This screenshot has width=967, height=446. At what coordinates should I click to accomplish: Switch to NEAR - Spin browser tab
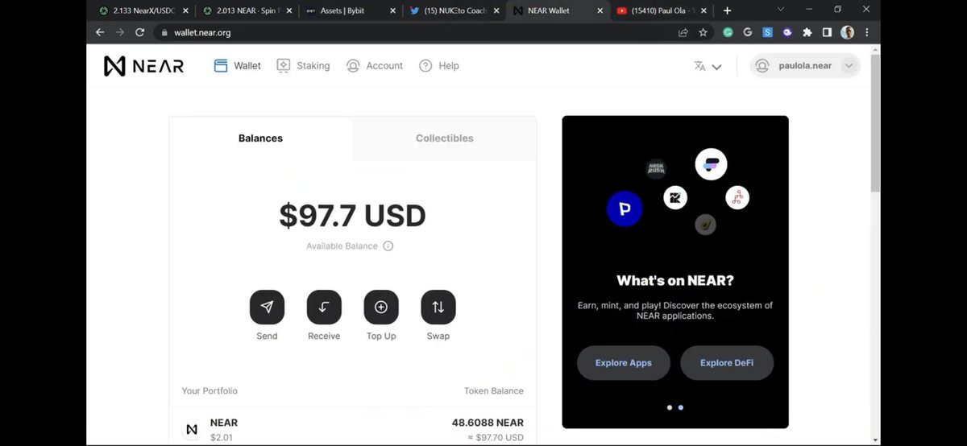(247, 10)
